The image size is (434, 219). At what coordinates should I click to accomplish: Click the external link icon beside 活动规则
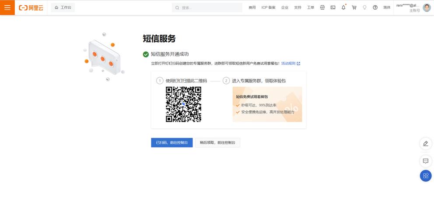[298, 64]
